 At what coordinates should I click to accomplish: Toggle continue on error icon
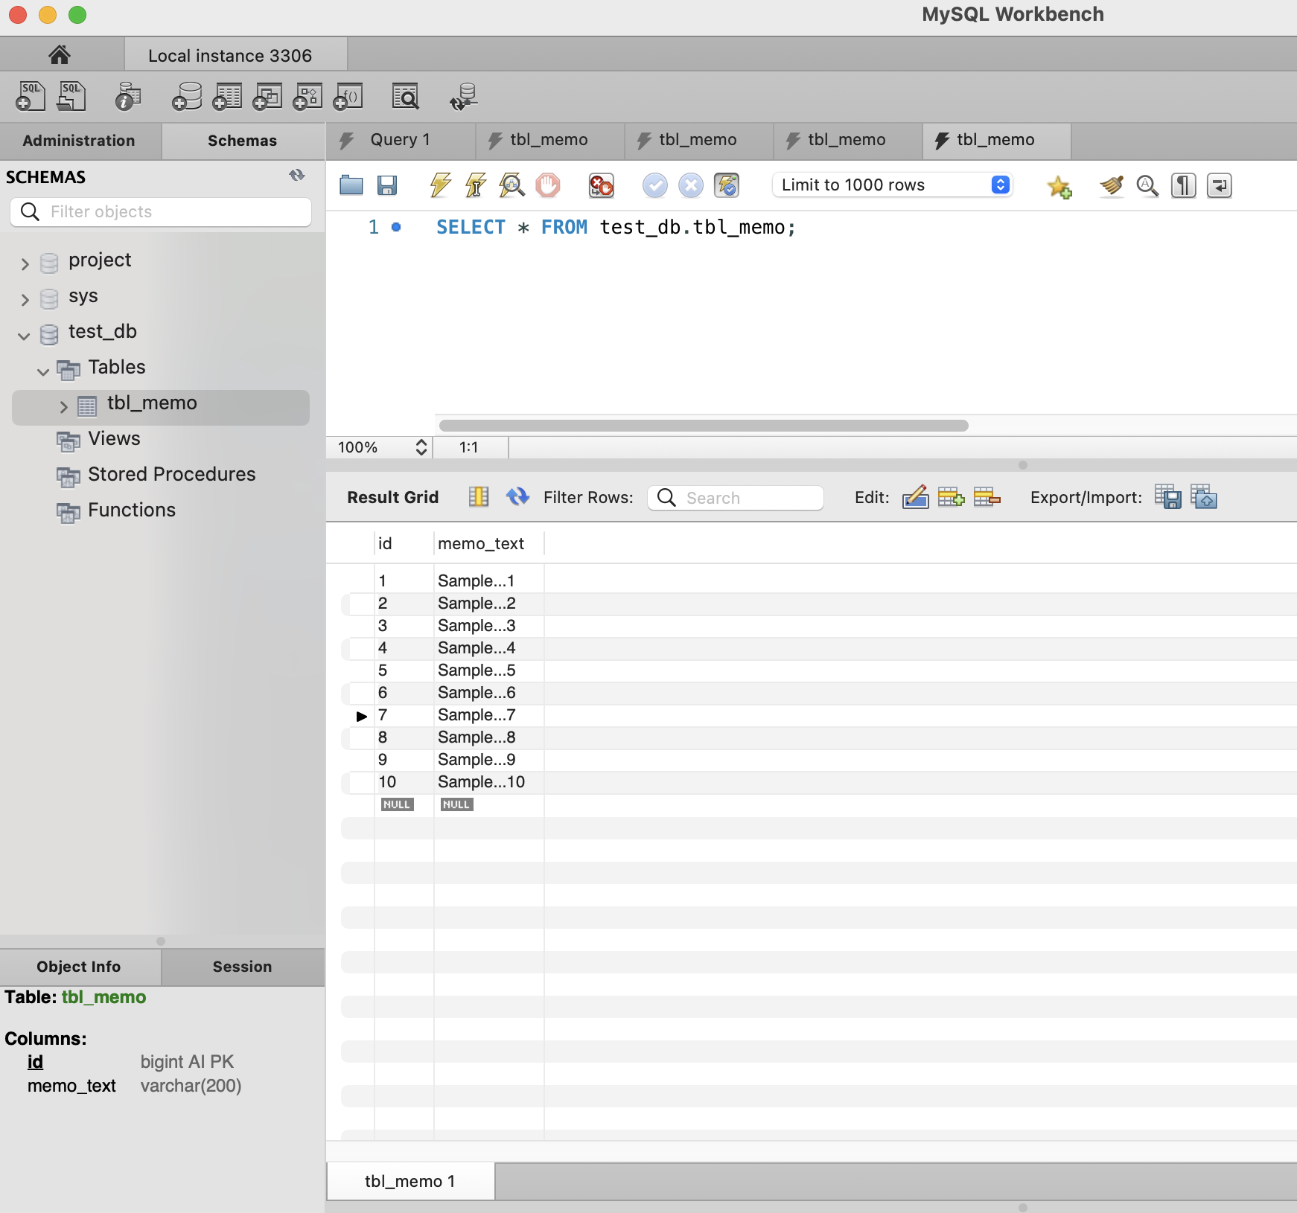click(x=601, y=185)
